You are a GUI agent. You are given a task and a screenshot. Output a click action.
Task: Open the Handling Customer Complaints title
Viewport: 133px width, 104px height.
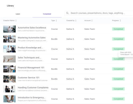pyautogui.click(x=33, y=87)
